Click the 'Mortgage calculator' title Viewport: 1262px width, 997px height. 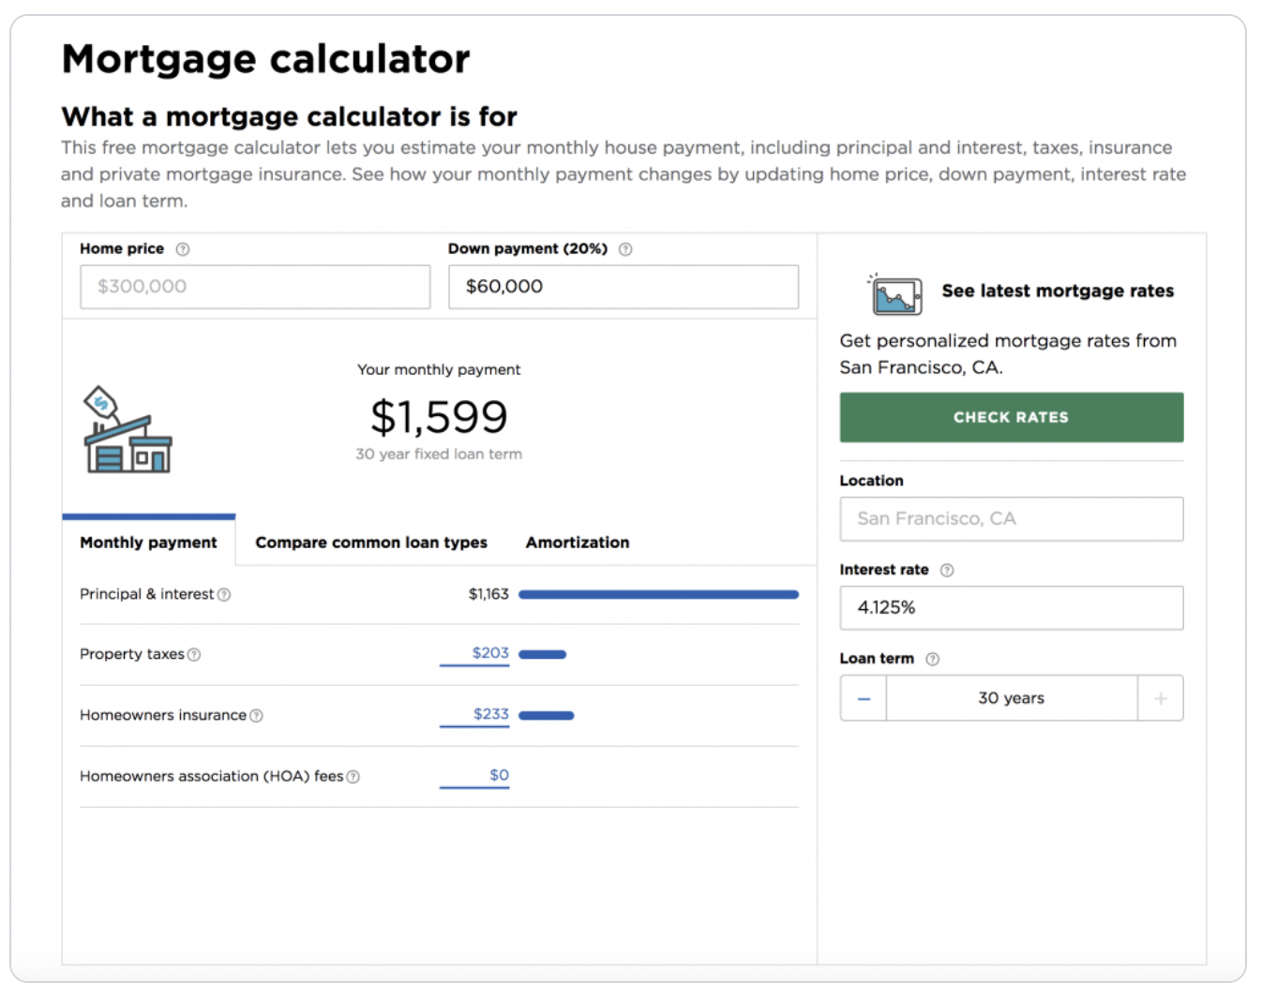tap(265, 59)
